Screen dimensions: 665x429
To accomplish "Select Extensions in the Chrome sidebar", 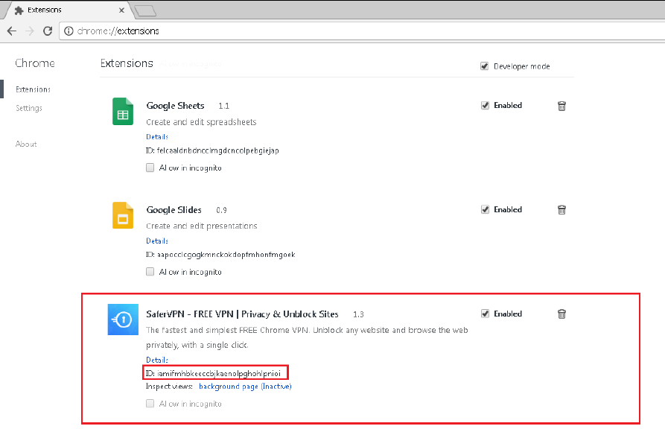I will tap(33, 89).
